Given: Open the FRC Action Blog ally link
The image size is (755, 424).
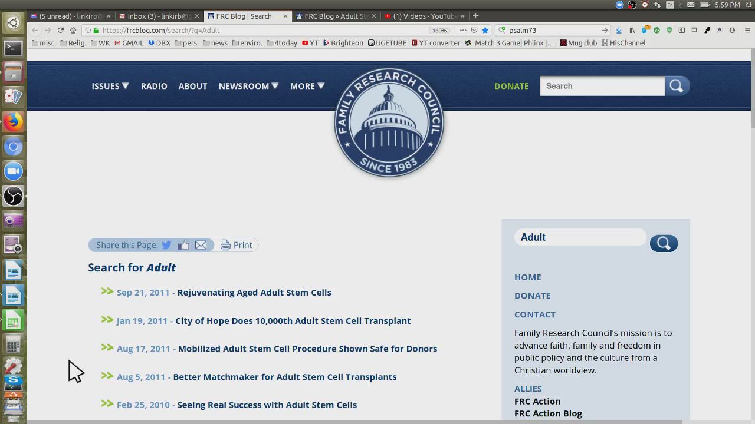Looking at the screenshot, I should (548, 413).
